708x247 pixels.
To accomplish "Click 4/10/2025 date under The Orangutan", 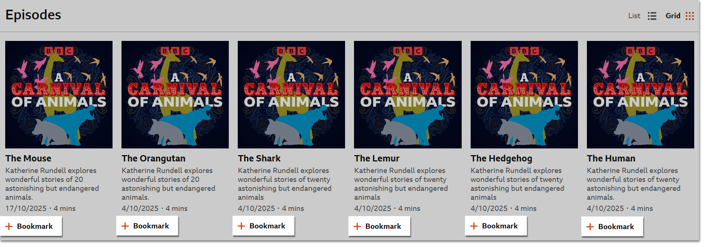I will click(x=140, y=208).
